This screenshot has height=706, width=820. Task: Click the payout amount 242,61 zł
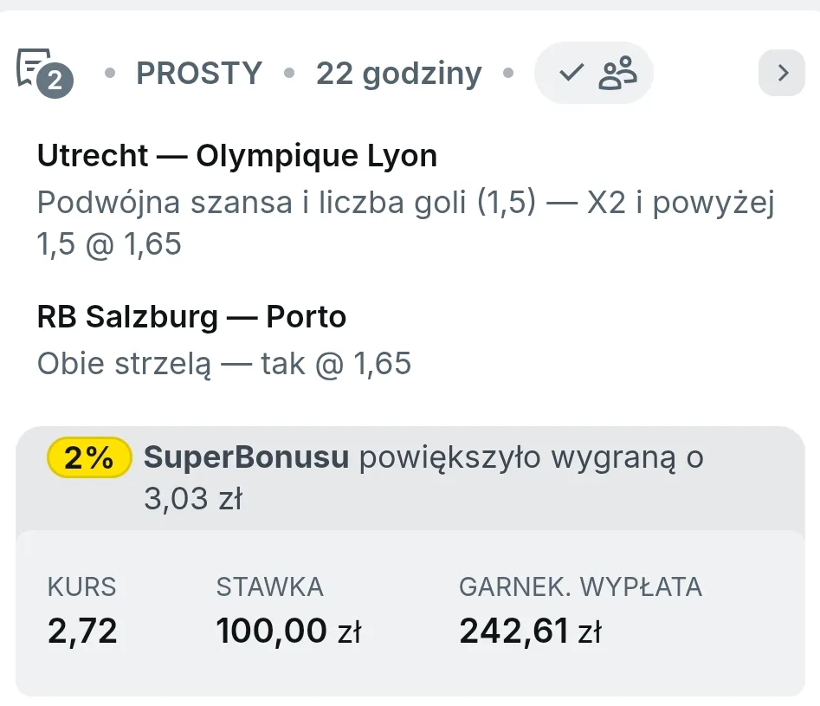530,631
